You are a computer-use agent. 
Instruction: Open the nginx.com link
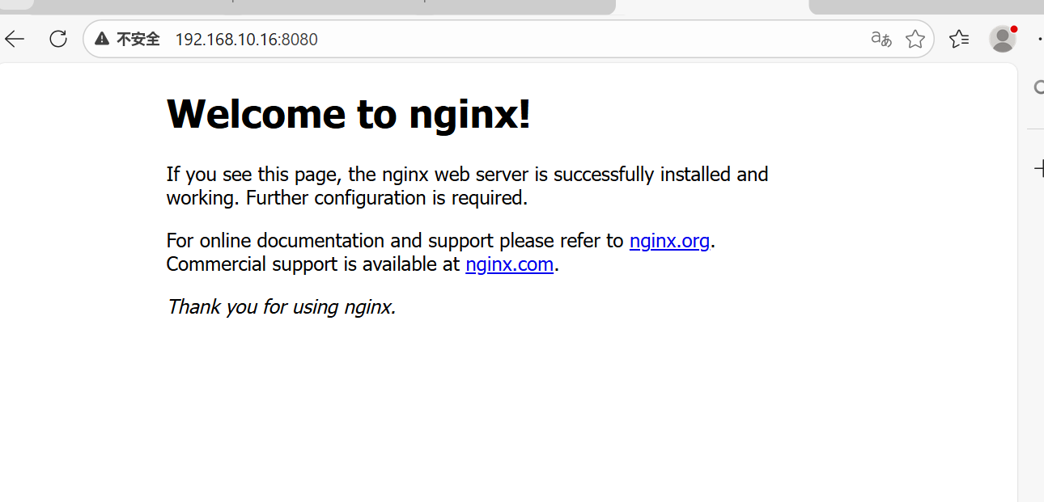click(509, 264)
